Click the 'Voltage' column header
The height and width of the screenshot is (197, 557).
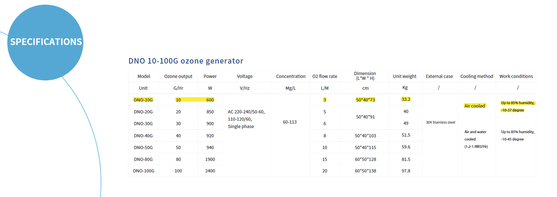[245, 76]
